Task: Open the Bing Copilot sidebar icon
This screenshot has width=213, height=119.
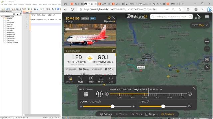Action: tap(210, 9)
